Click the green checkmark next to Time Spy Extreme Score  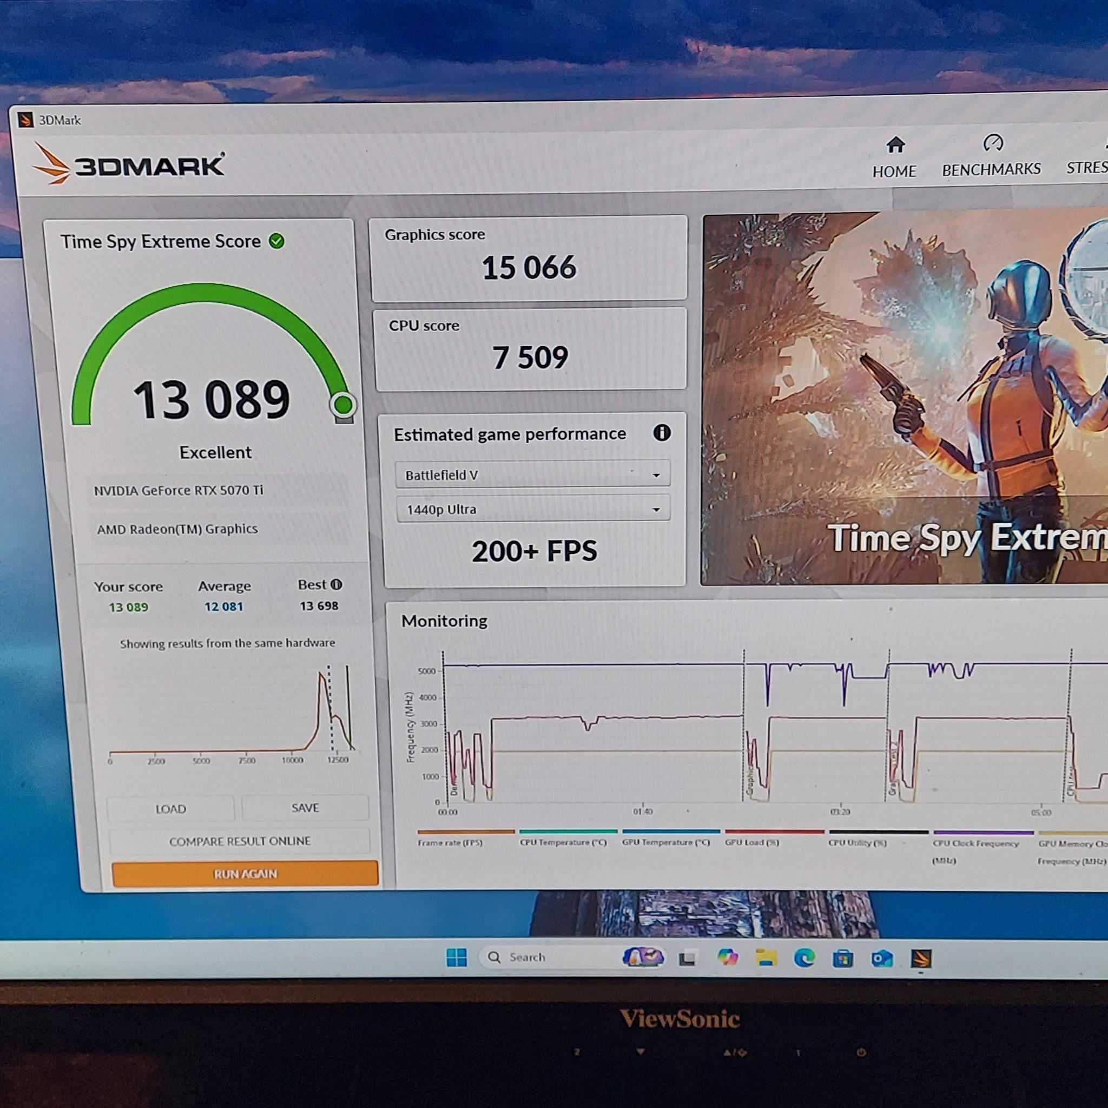[275, 241]
